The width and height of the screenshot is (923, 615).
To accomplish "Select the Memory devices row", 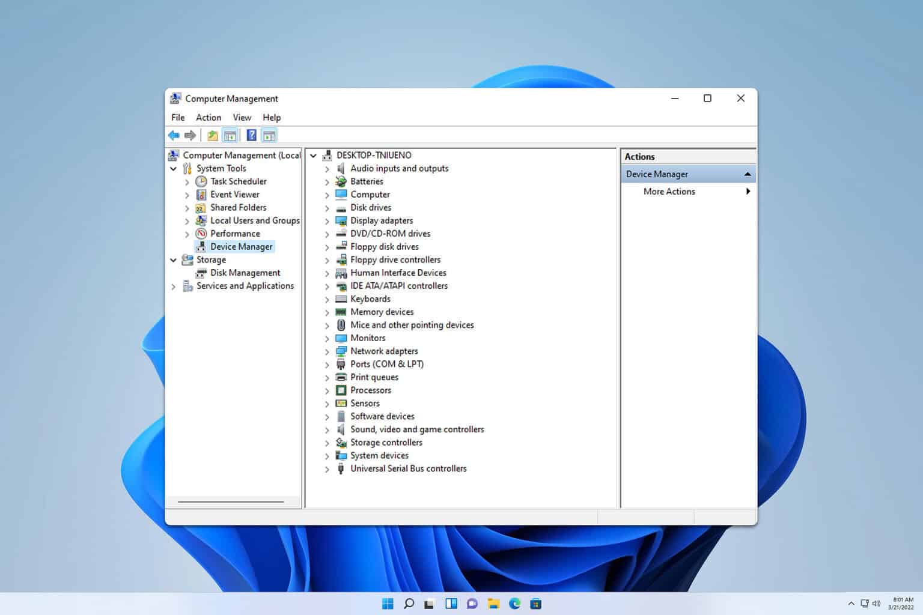I will coord(382,312).
